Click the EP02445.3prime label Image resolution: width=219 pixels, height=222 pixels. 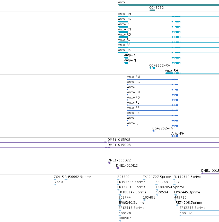coord(187,192)
